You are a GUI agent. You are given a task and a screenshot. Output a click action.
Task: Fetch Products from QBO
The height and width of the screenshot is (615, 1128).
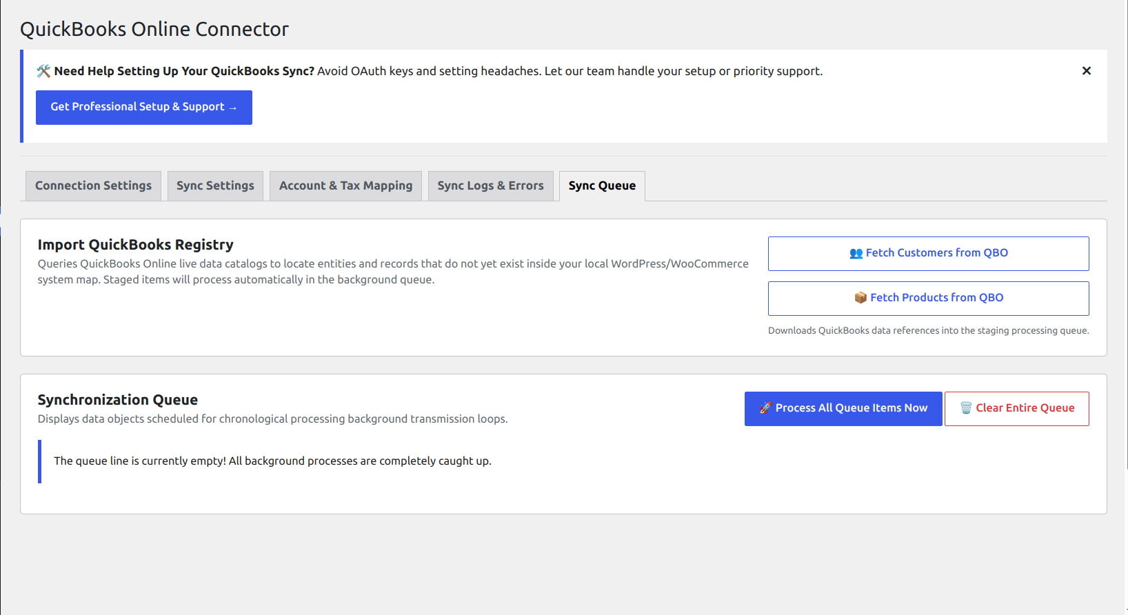coord(928,299)
